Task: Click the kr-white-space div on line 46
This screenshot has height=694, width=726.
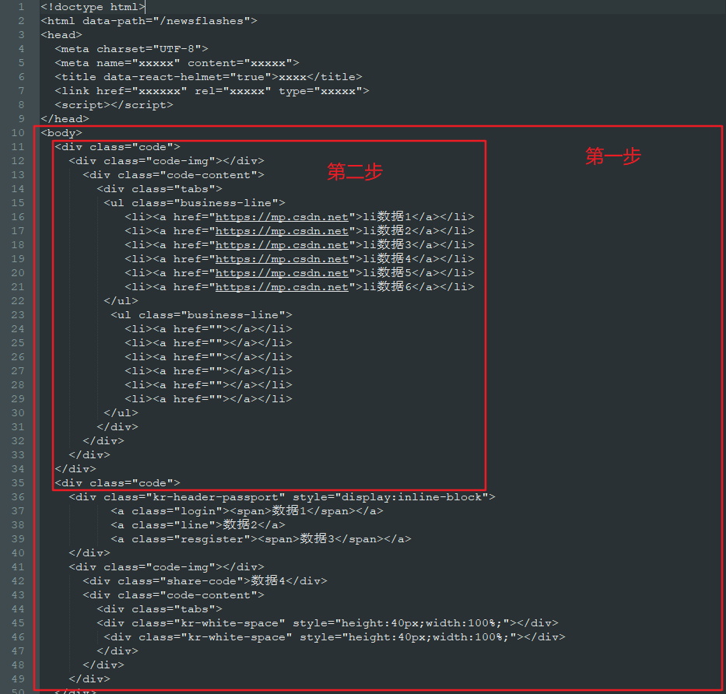Action: [x=335, y=637]
